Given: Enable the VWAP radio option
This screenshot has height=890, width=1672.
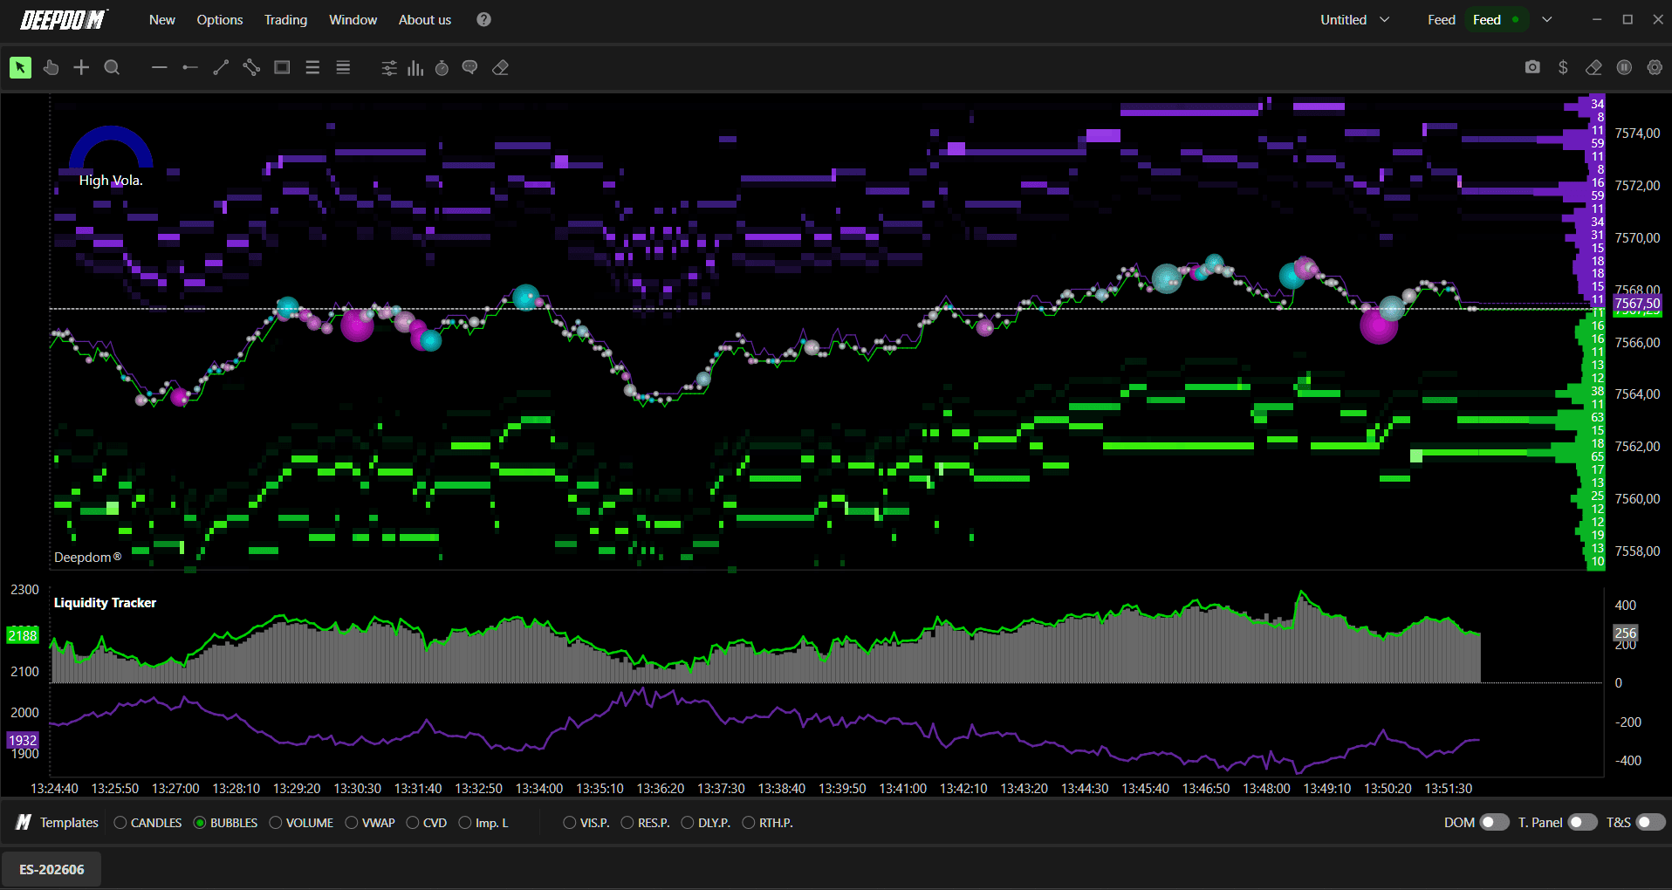Looking at the screenshot, I should pos(371,823).
